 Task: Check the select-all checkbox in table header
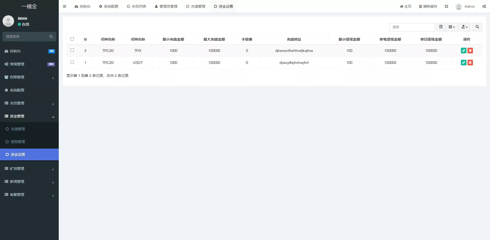tap(72, 39)
